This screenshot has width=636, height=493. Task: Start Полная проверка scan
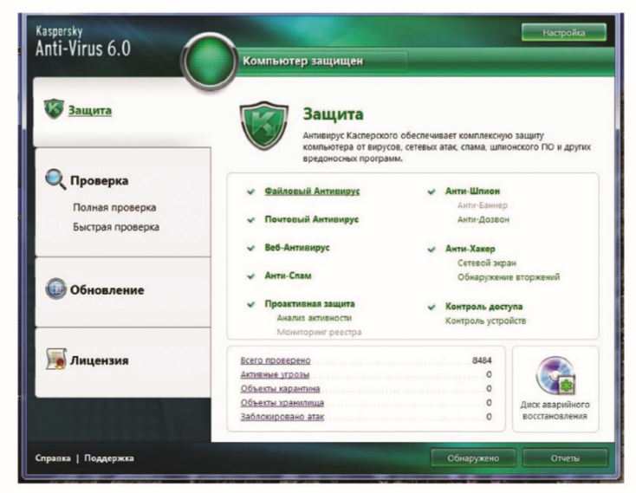tap(114, 208)
